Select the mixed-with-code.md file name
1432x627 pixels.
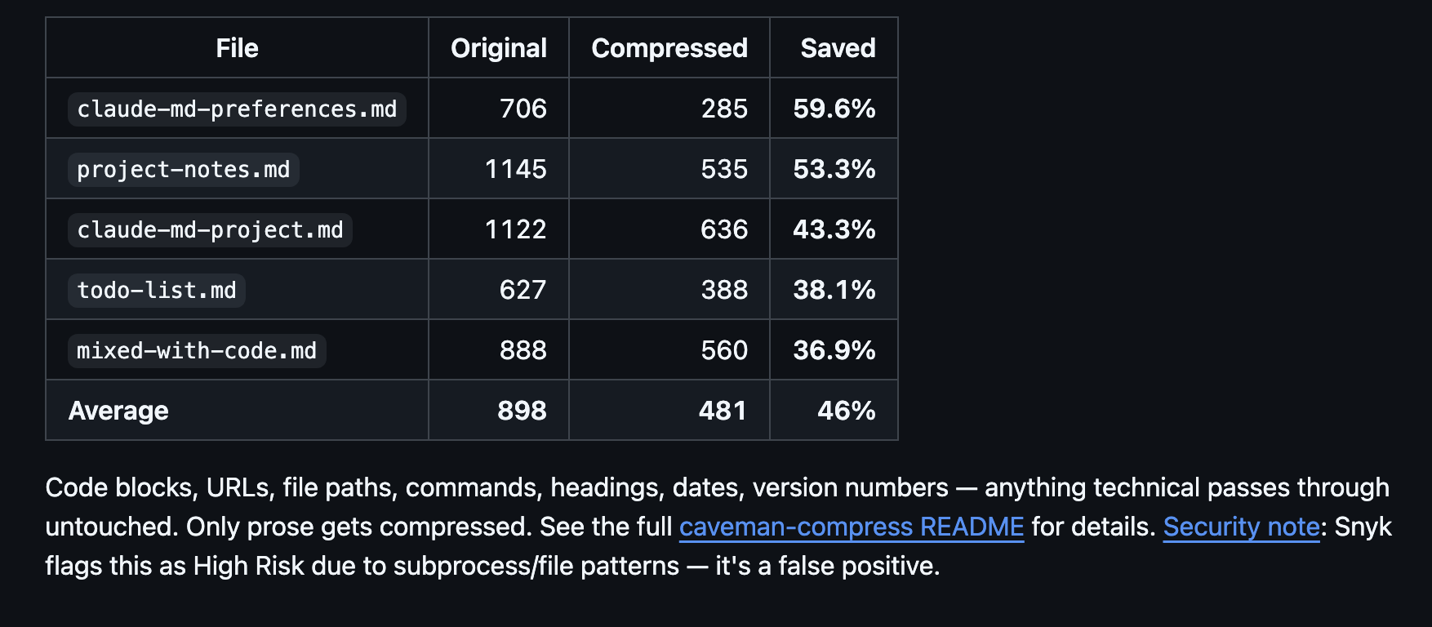(x=196, y=351)
